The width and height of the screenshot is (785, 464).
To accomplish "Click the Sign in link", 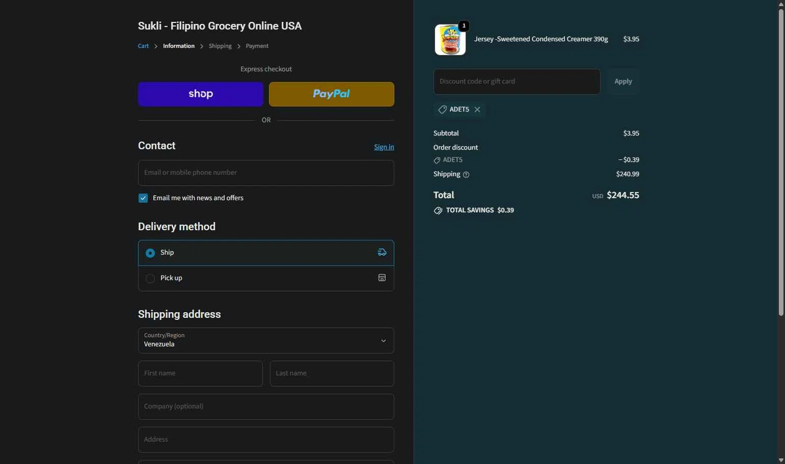I will 384,147.
